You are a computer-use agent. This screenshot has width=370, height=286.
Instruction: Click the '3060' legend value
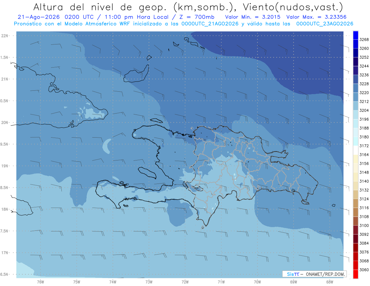pos(364,270)
